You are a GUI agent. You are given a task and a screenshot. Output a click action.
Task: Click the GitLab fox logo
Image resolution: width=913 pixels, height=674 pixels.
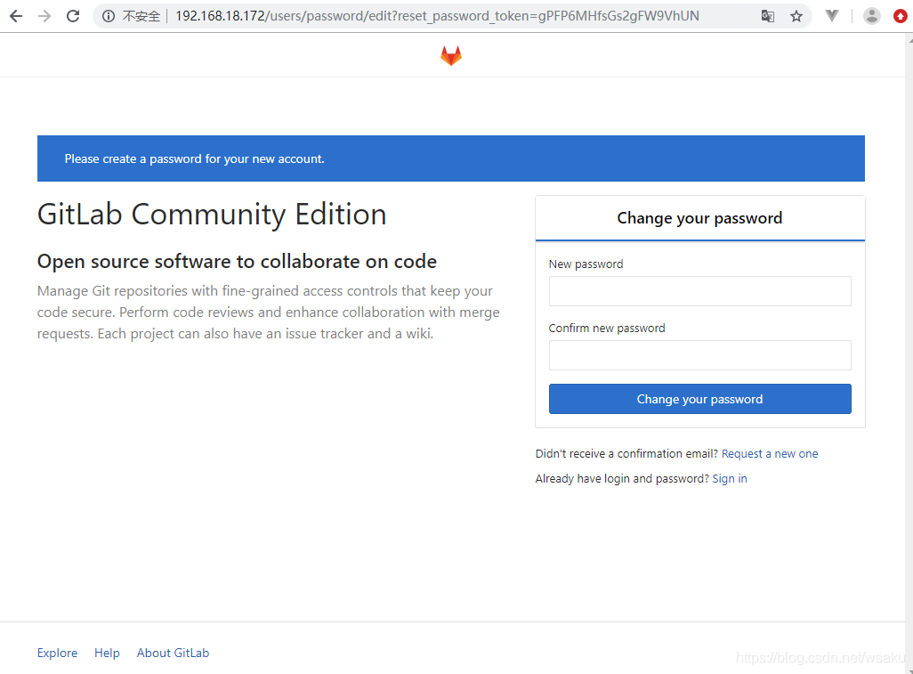[450, 56]
